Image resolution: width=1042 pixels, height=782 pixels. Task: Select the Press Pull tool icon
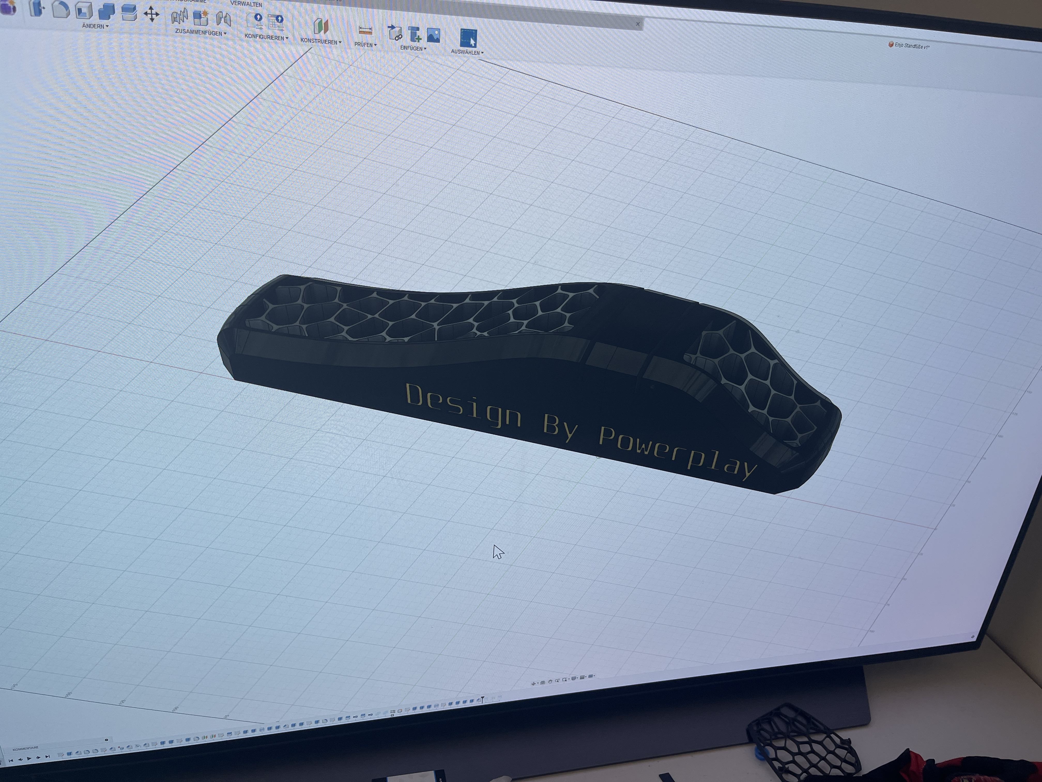click(x=36, y=9)
